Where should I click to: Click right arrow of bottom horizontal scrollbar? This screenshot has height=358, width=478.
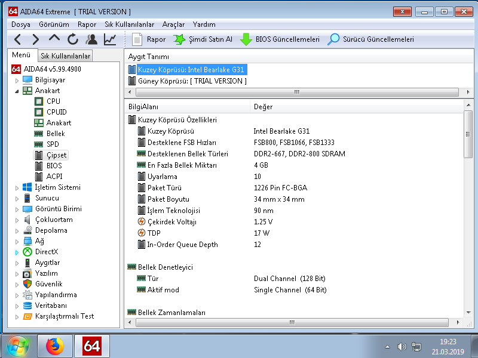click(458, 322)
